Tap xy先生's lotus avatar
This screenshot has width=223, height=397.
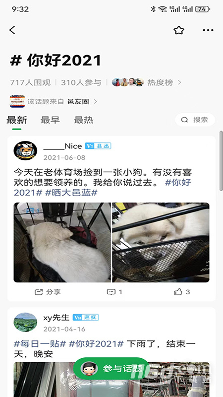pos(25,322)
